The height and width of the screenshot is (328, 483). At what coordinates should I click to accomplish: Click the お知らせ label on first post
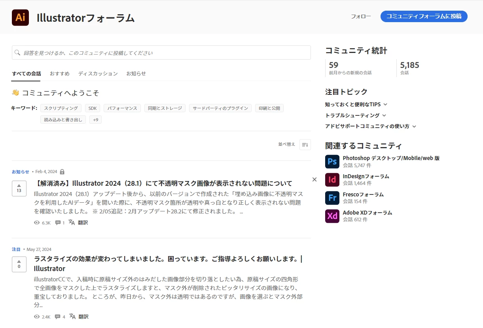21,172
